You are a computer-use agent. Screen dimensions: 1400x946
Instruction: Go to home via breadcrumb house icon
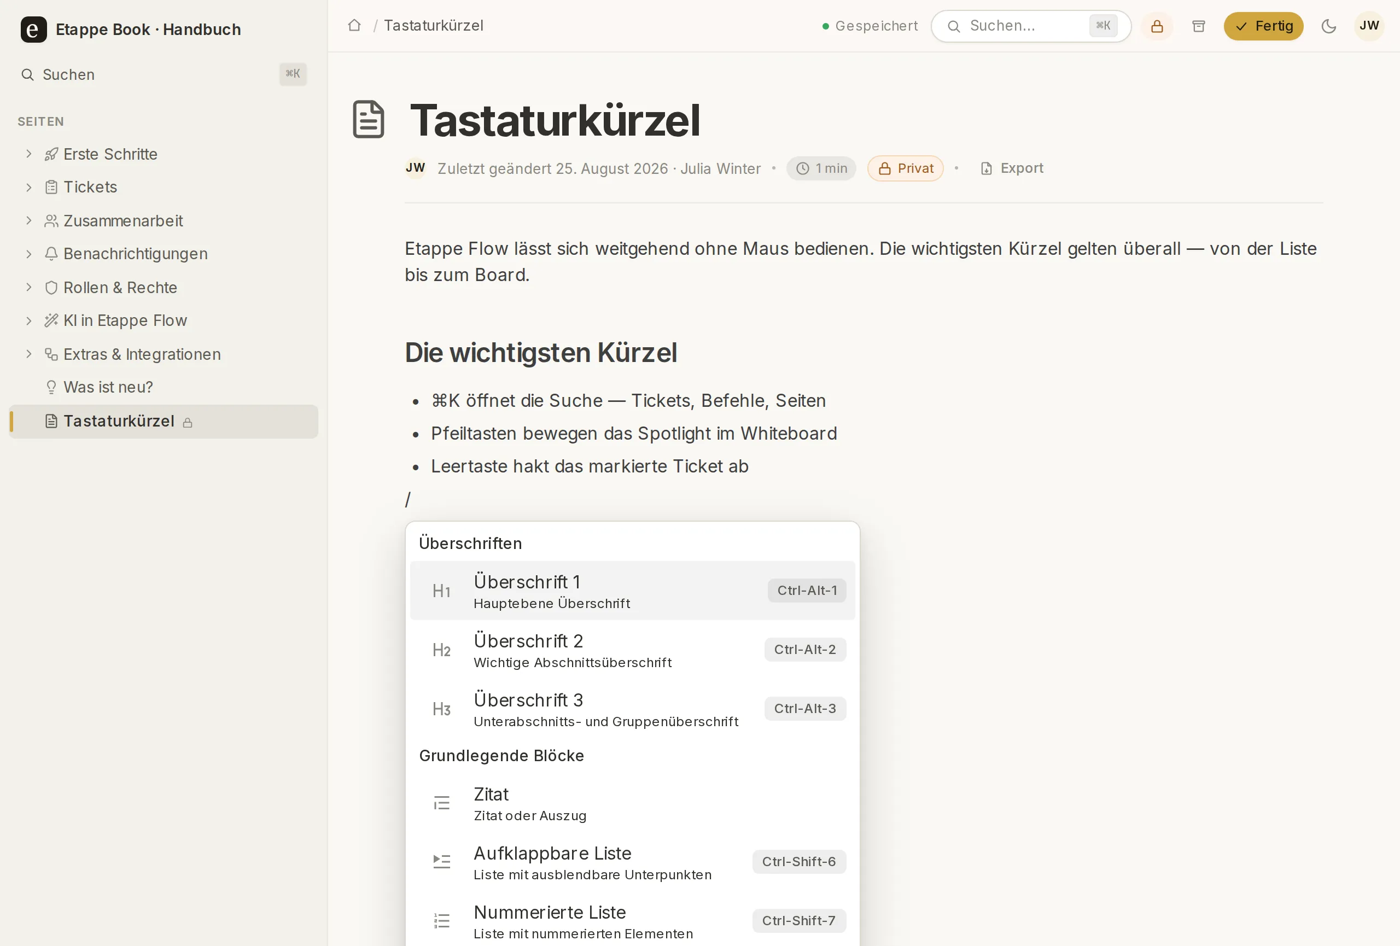click(354, 25)
